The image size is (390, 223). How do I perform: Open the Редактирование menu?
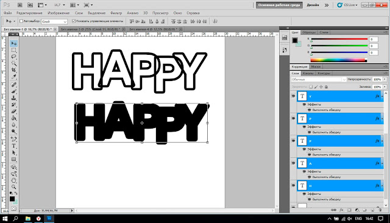29,13
